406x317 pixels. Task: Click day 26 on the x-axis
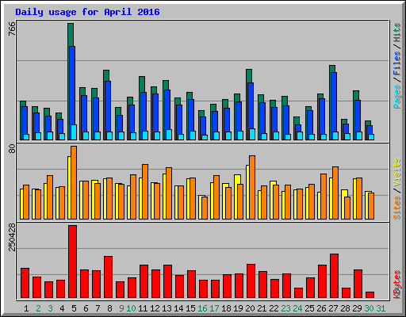321,308
